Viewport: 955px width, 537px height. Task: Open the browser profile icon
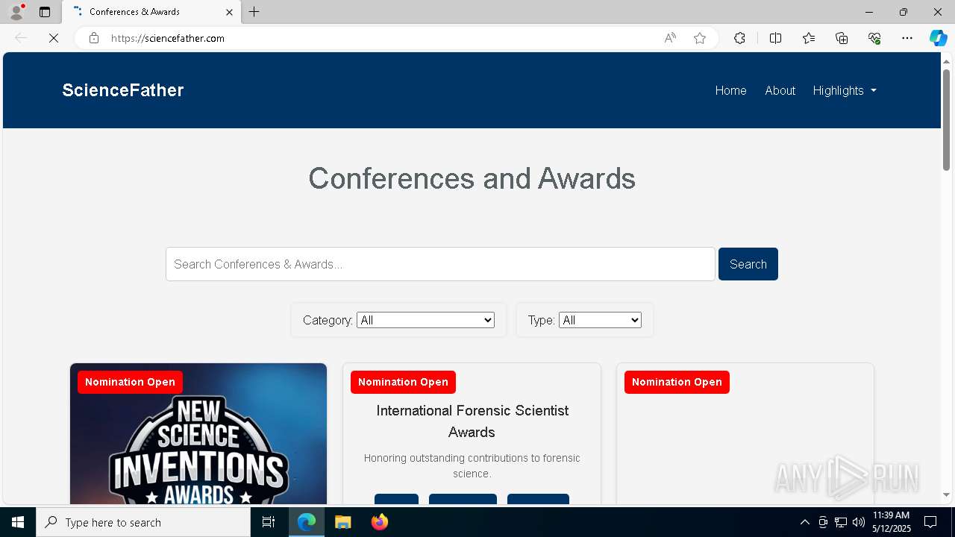point(16,12)
